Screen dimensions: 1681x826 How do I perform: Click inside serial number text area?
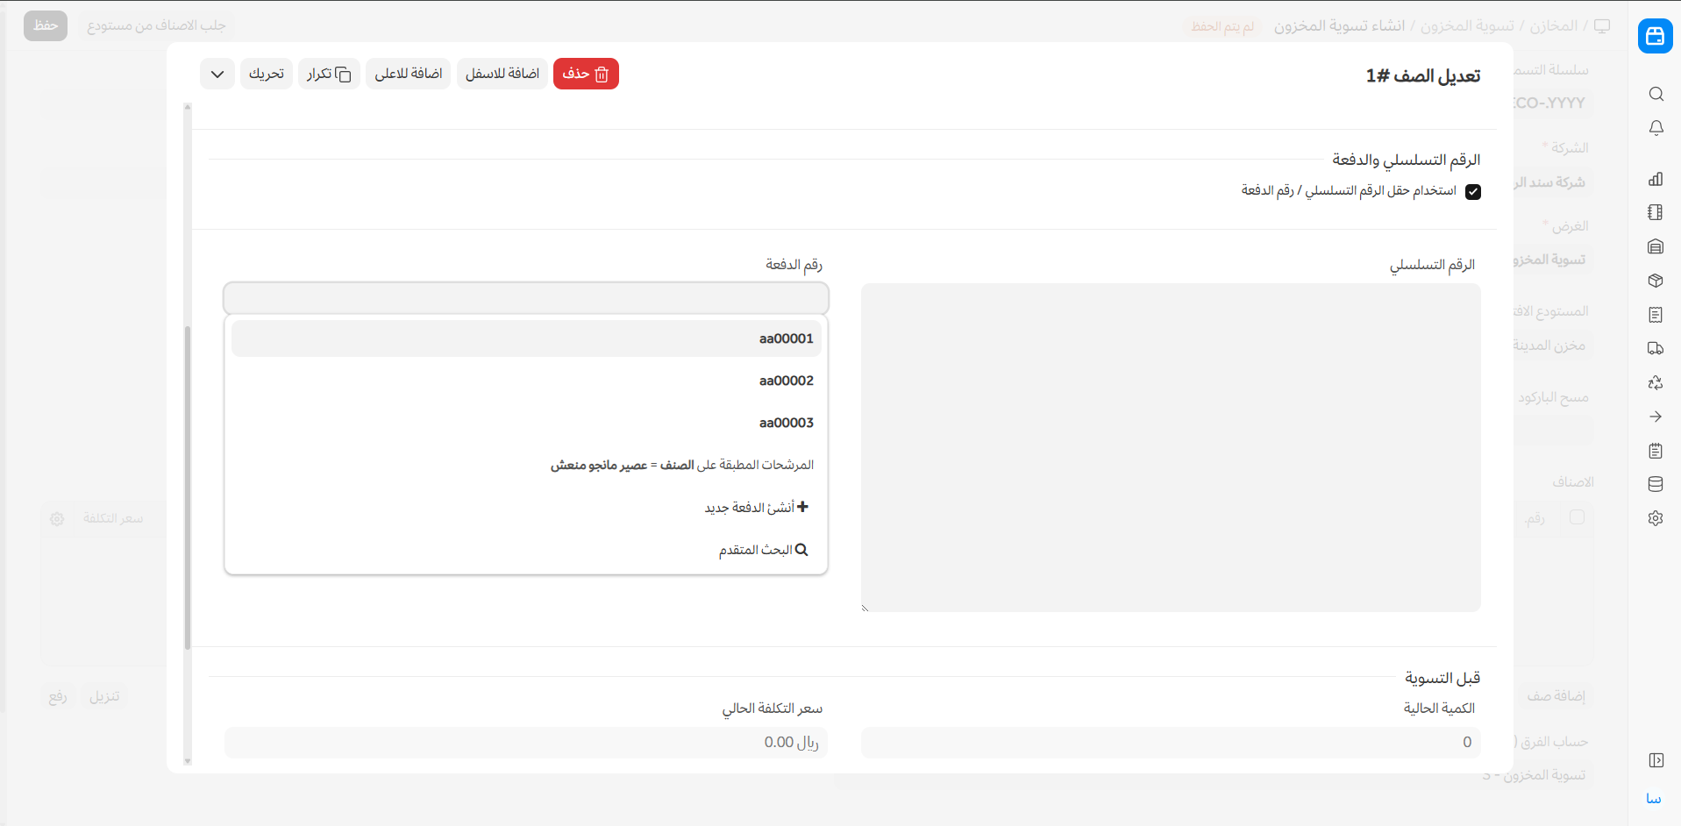click(x=1171, y=447)
